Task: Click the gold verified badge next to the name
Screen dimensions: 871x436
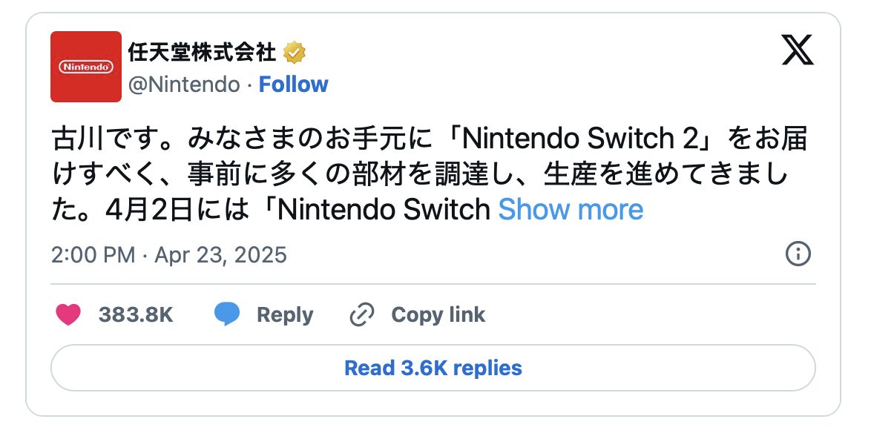Action: (x=295, y=51)
